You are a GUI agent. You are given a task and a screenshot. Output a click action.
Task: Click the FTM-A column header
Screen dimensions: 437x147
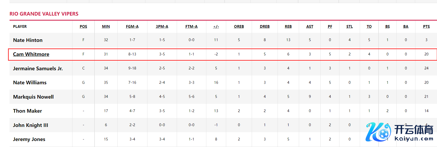click(191, 27)
